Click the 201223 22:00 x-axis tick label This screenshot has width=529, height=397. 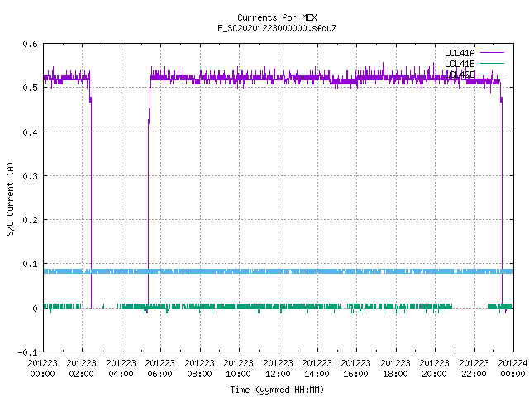474,368
